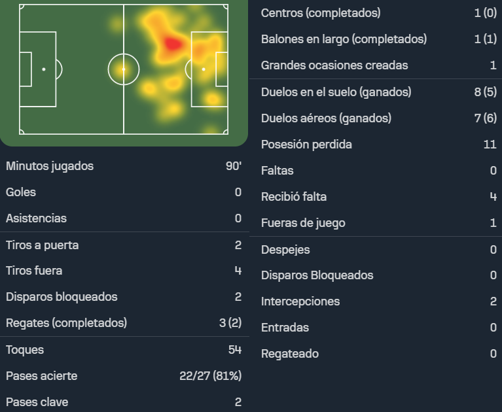Image resolution: width=502 pixels, height=412 pixels.
Task: Click Centros (completados) label
Action: [321, 13]
